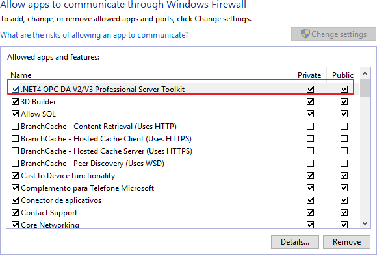This screenshot has width=377, height=255.
Task: Click the shield icon on Change settings
Action: (305, 34)
